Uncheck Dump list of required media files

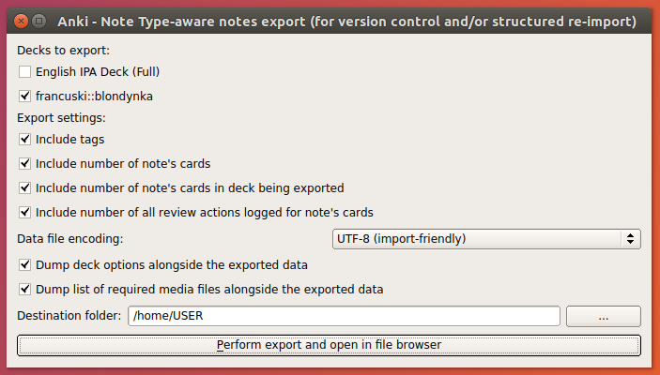(24, 289)
